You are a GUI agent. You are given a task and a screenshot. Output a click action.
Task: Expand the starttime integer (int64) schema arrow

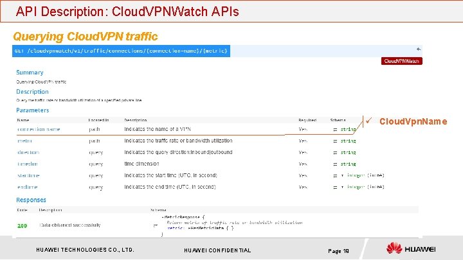tap(343, 175)
